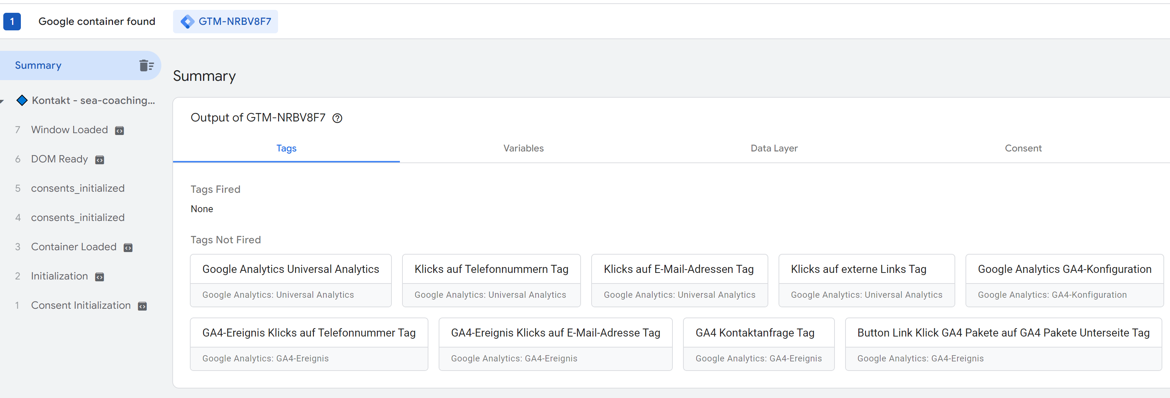Switch to the Variables tab
The width and height of the screenshot is (1170, 398).
(x=523, y=149)
